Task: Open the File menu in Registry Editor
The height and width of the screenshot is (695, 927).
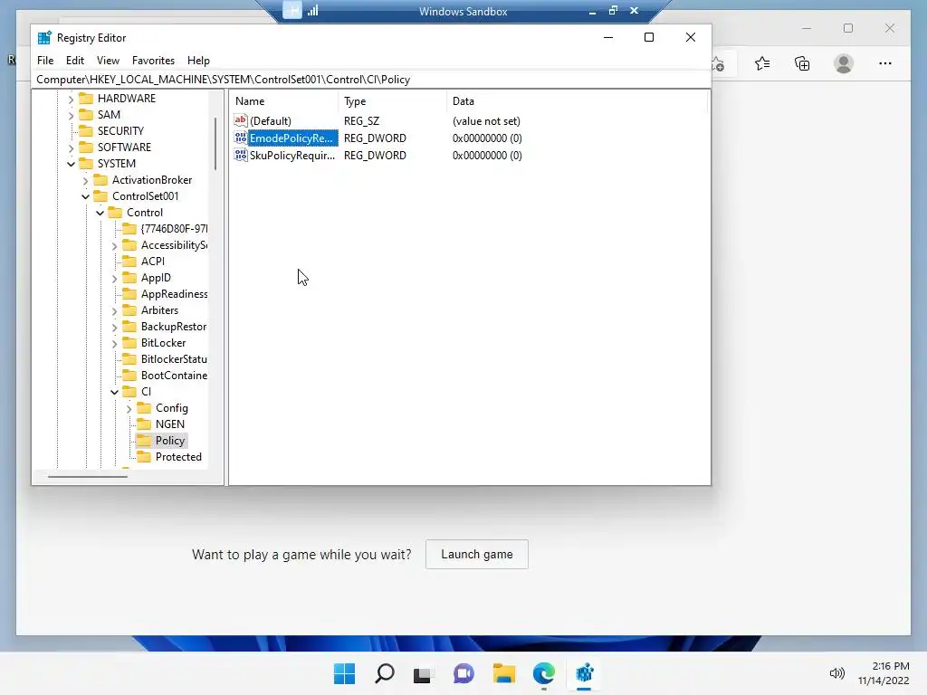Action: click(x=45, y=61)
